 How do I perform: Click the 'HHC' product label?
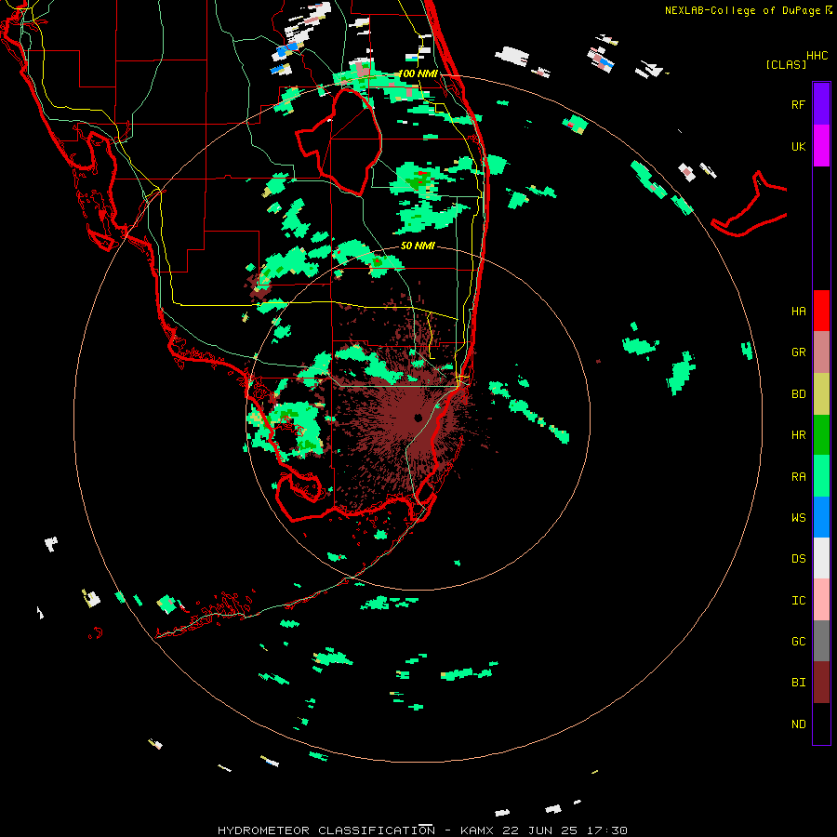coord(817,56)
